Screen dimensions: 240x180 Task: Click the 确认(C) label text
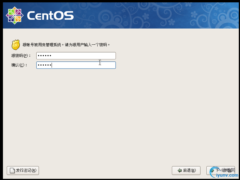[19, 65]
